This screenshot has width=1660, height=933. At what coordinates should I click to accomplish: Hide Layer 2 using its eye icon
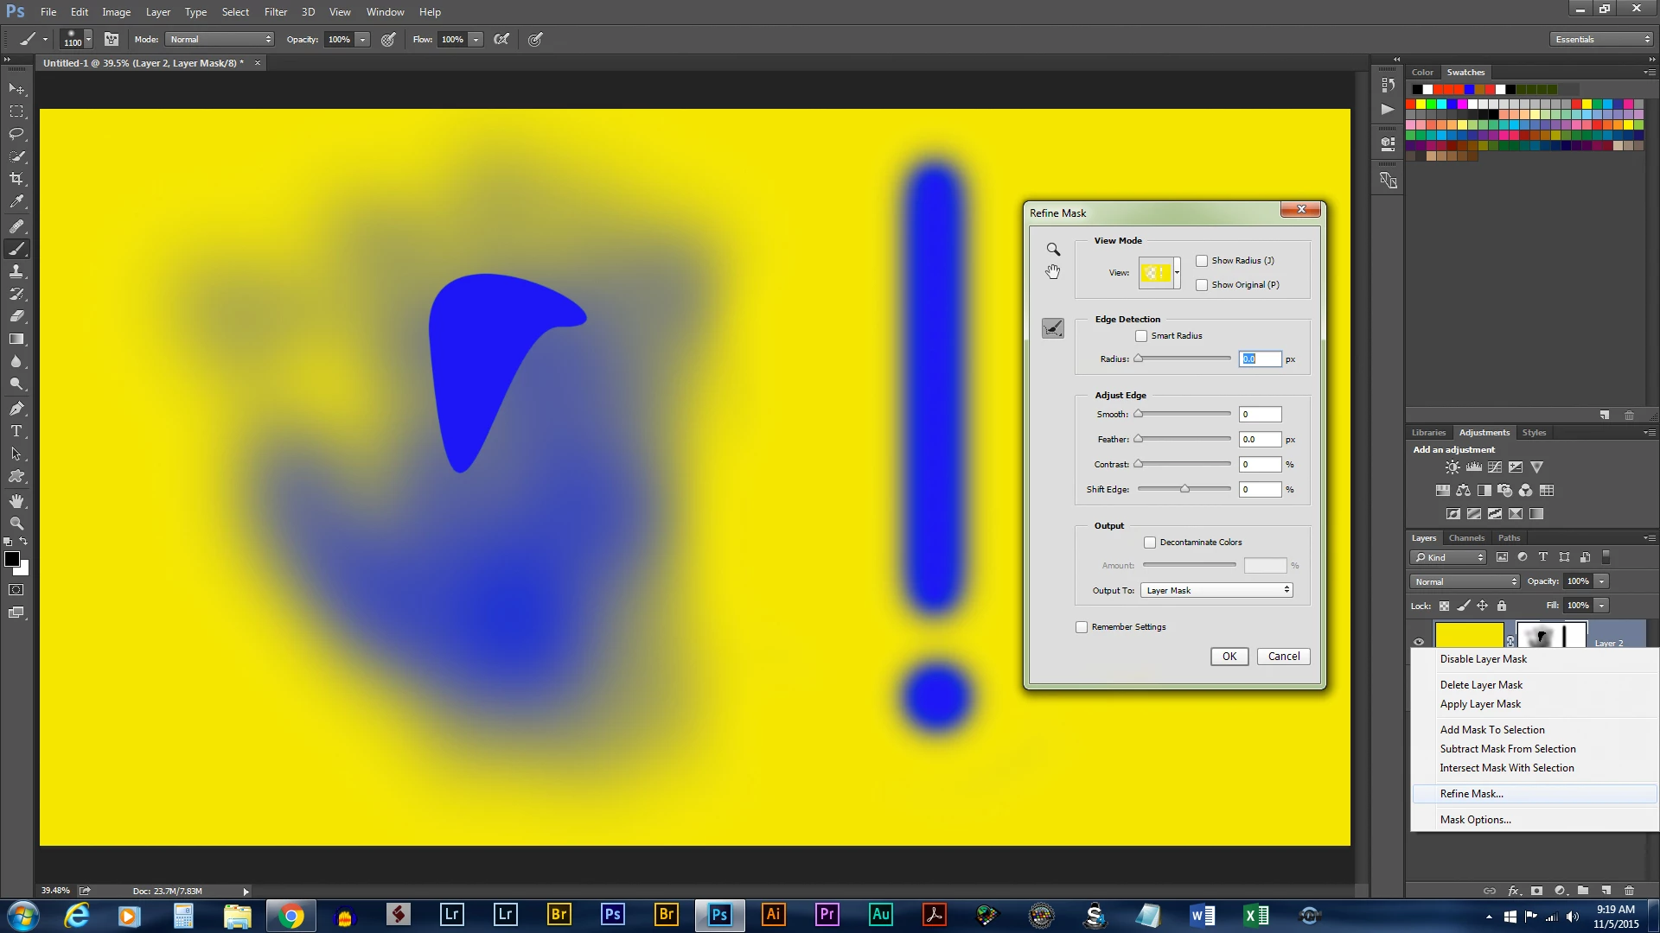1419,642
